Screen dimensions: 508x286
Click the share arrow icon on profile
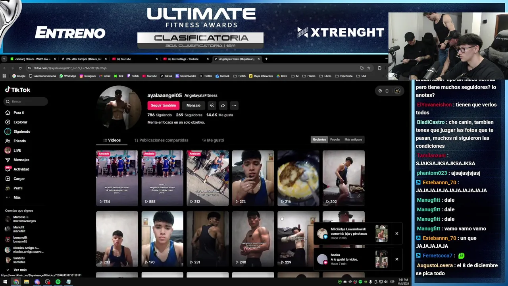point(223,105)
